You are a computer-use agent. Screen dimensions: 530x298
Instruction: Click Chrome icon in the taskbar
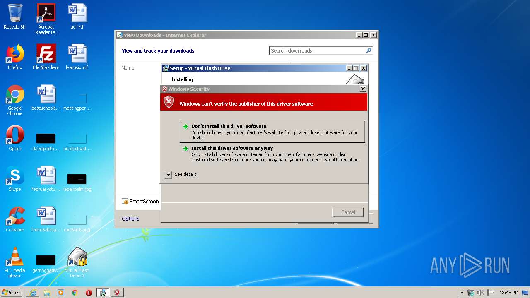point(75,293)
